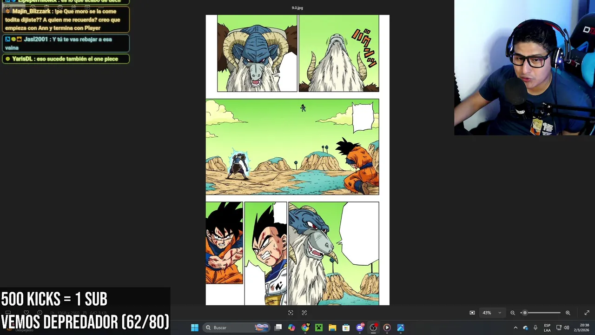
Task: Click the 9.0.jpg file name title
Action: [x=297, y=7]
